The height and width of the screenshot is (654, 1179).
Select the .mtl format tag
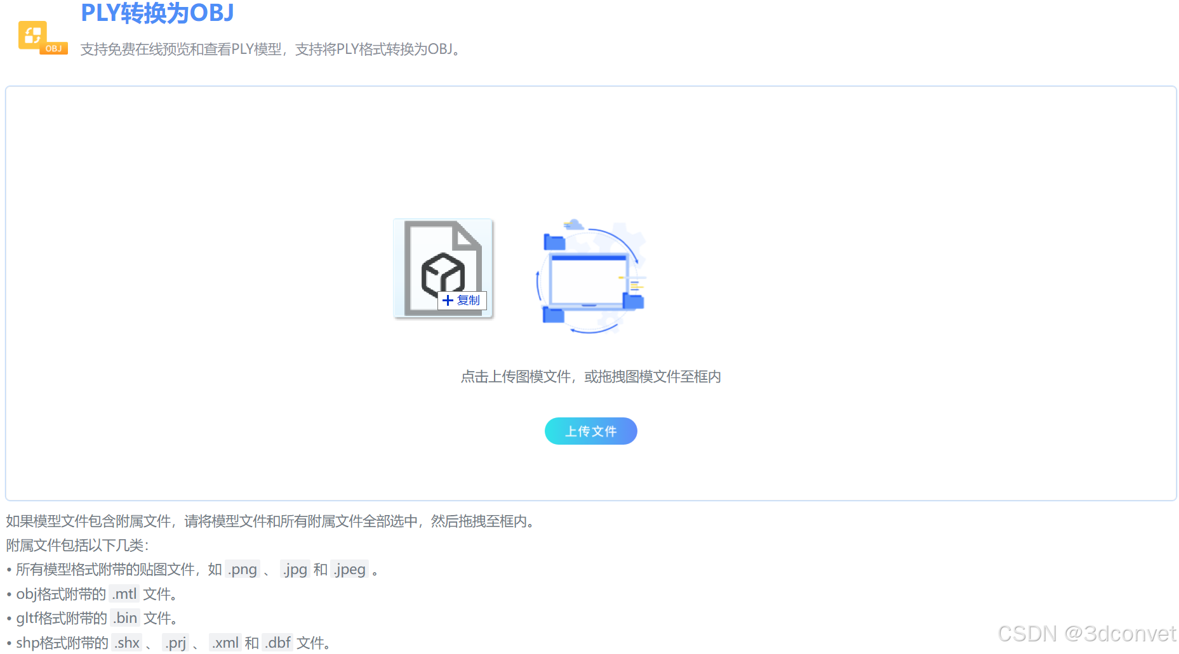124,594
